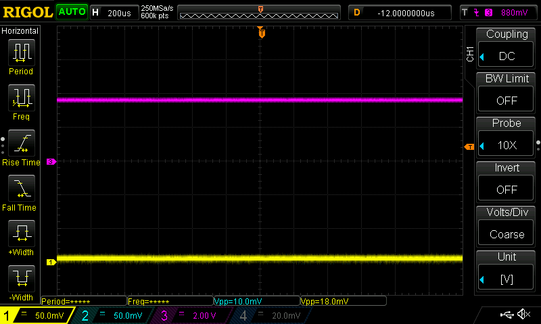Select the Period measurement icon
The height and width of the screenshot is (324, 541).
pos(22,53)
